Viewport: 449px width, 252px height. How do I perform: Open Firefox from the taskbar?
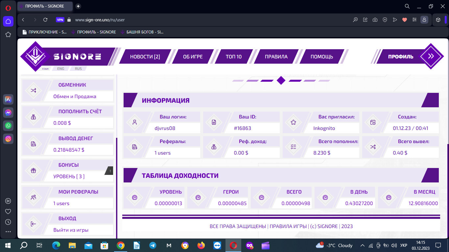tap(201, 245)
